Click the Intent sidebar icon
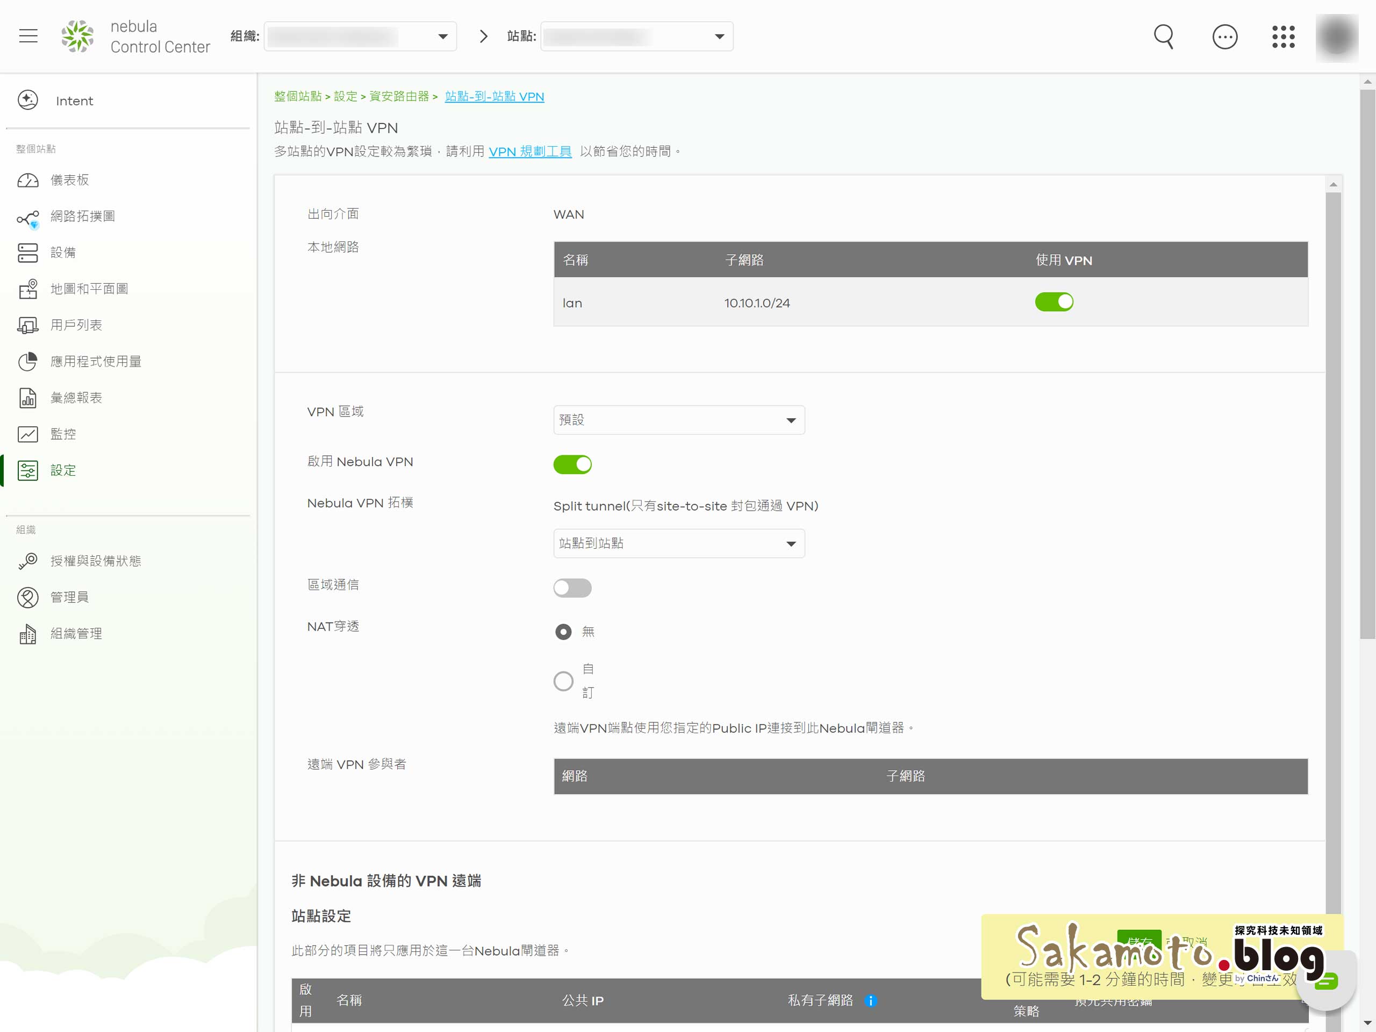This screenshot has width=1376, height=1032. pyautogui.click(x=28, y=100)
